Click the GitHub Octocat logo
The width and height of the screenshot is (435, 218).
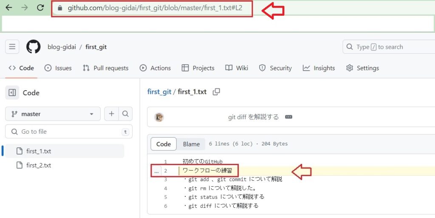tap(34, 47)
